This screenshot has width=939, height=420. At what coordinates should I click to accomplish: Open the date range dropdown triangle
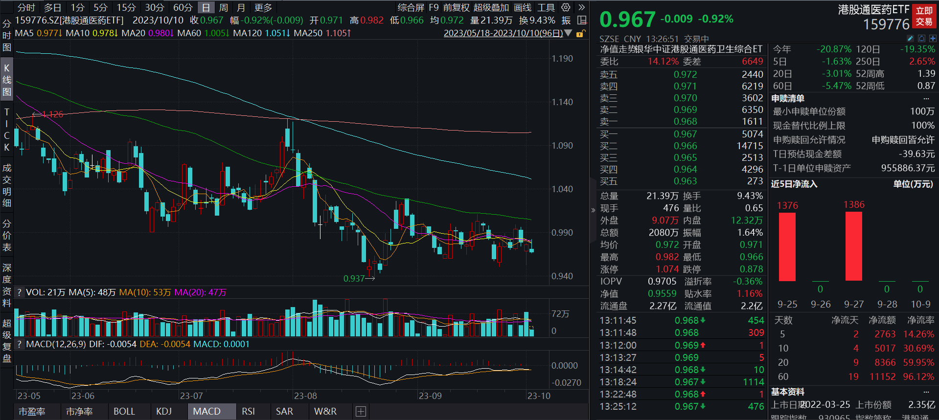pyautogui.click(x=568, y=33)
